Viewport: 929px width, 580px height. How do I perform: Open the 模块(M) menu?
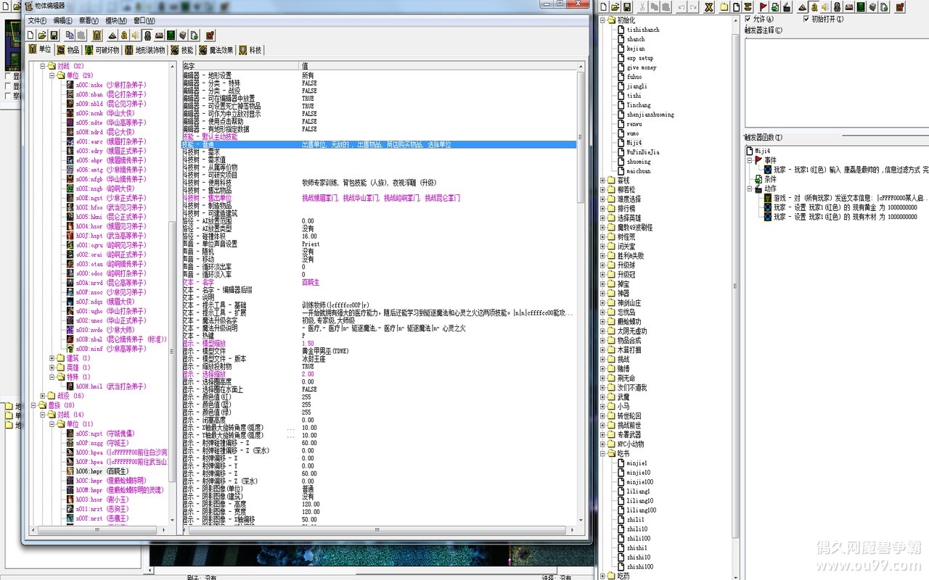point(115,20)
